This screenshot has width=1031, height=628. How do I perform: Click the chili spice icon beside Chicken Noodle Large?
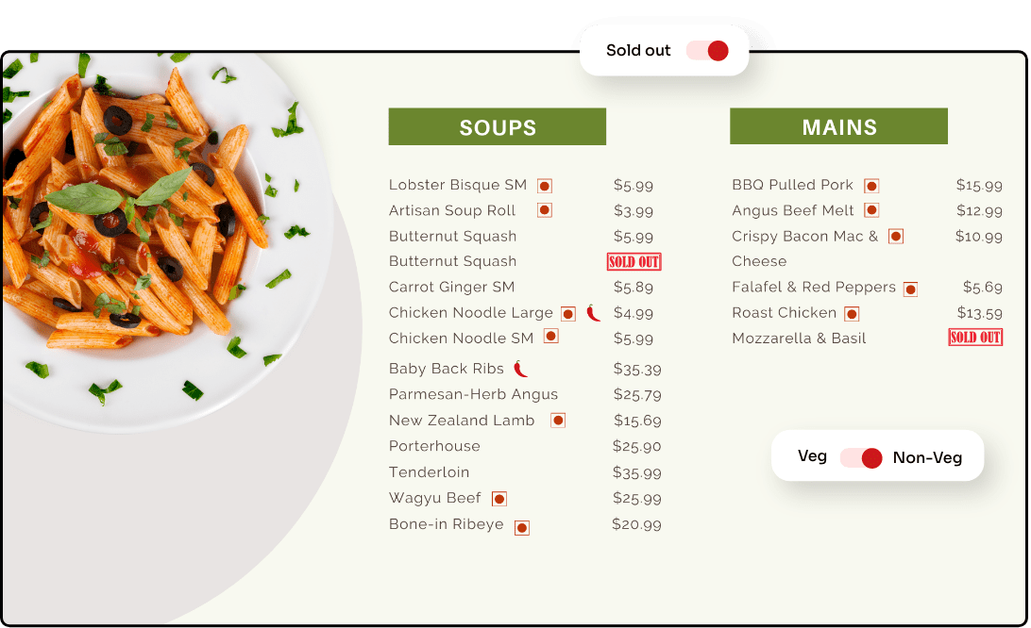pyautogui.click(x=594, y=312)
